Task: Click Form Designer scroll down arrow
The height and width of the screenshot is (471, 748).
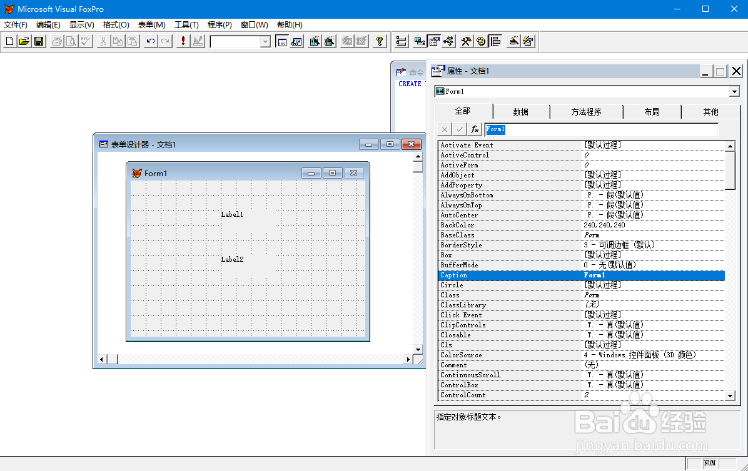Action: 418,349
